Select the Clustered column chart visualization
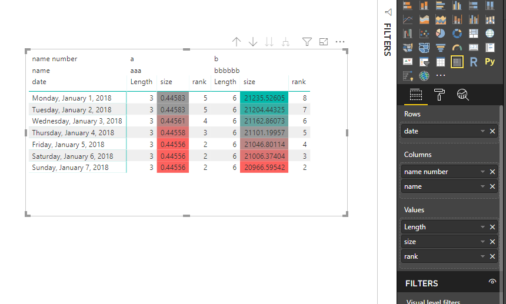Image resolution: width=506 pixels, height=304 pixels. [457, 5]
